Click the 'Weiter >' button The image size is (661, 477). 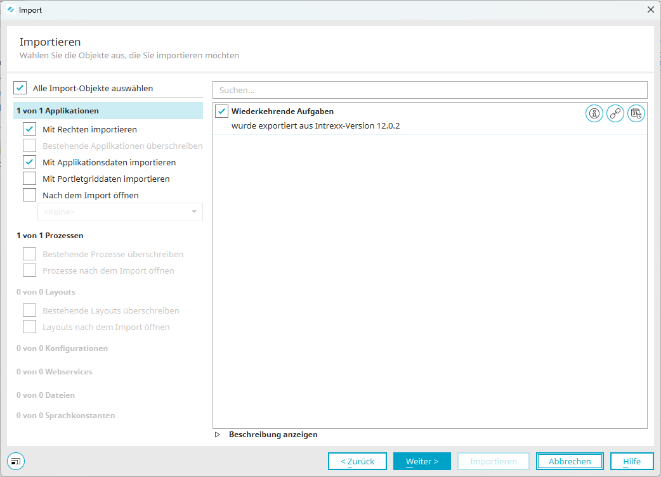point(422,461)
